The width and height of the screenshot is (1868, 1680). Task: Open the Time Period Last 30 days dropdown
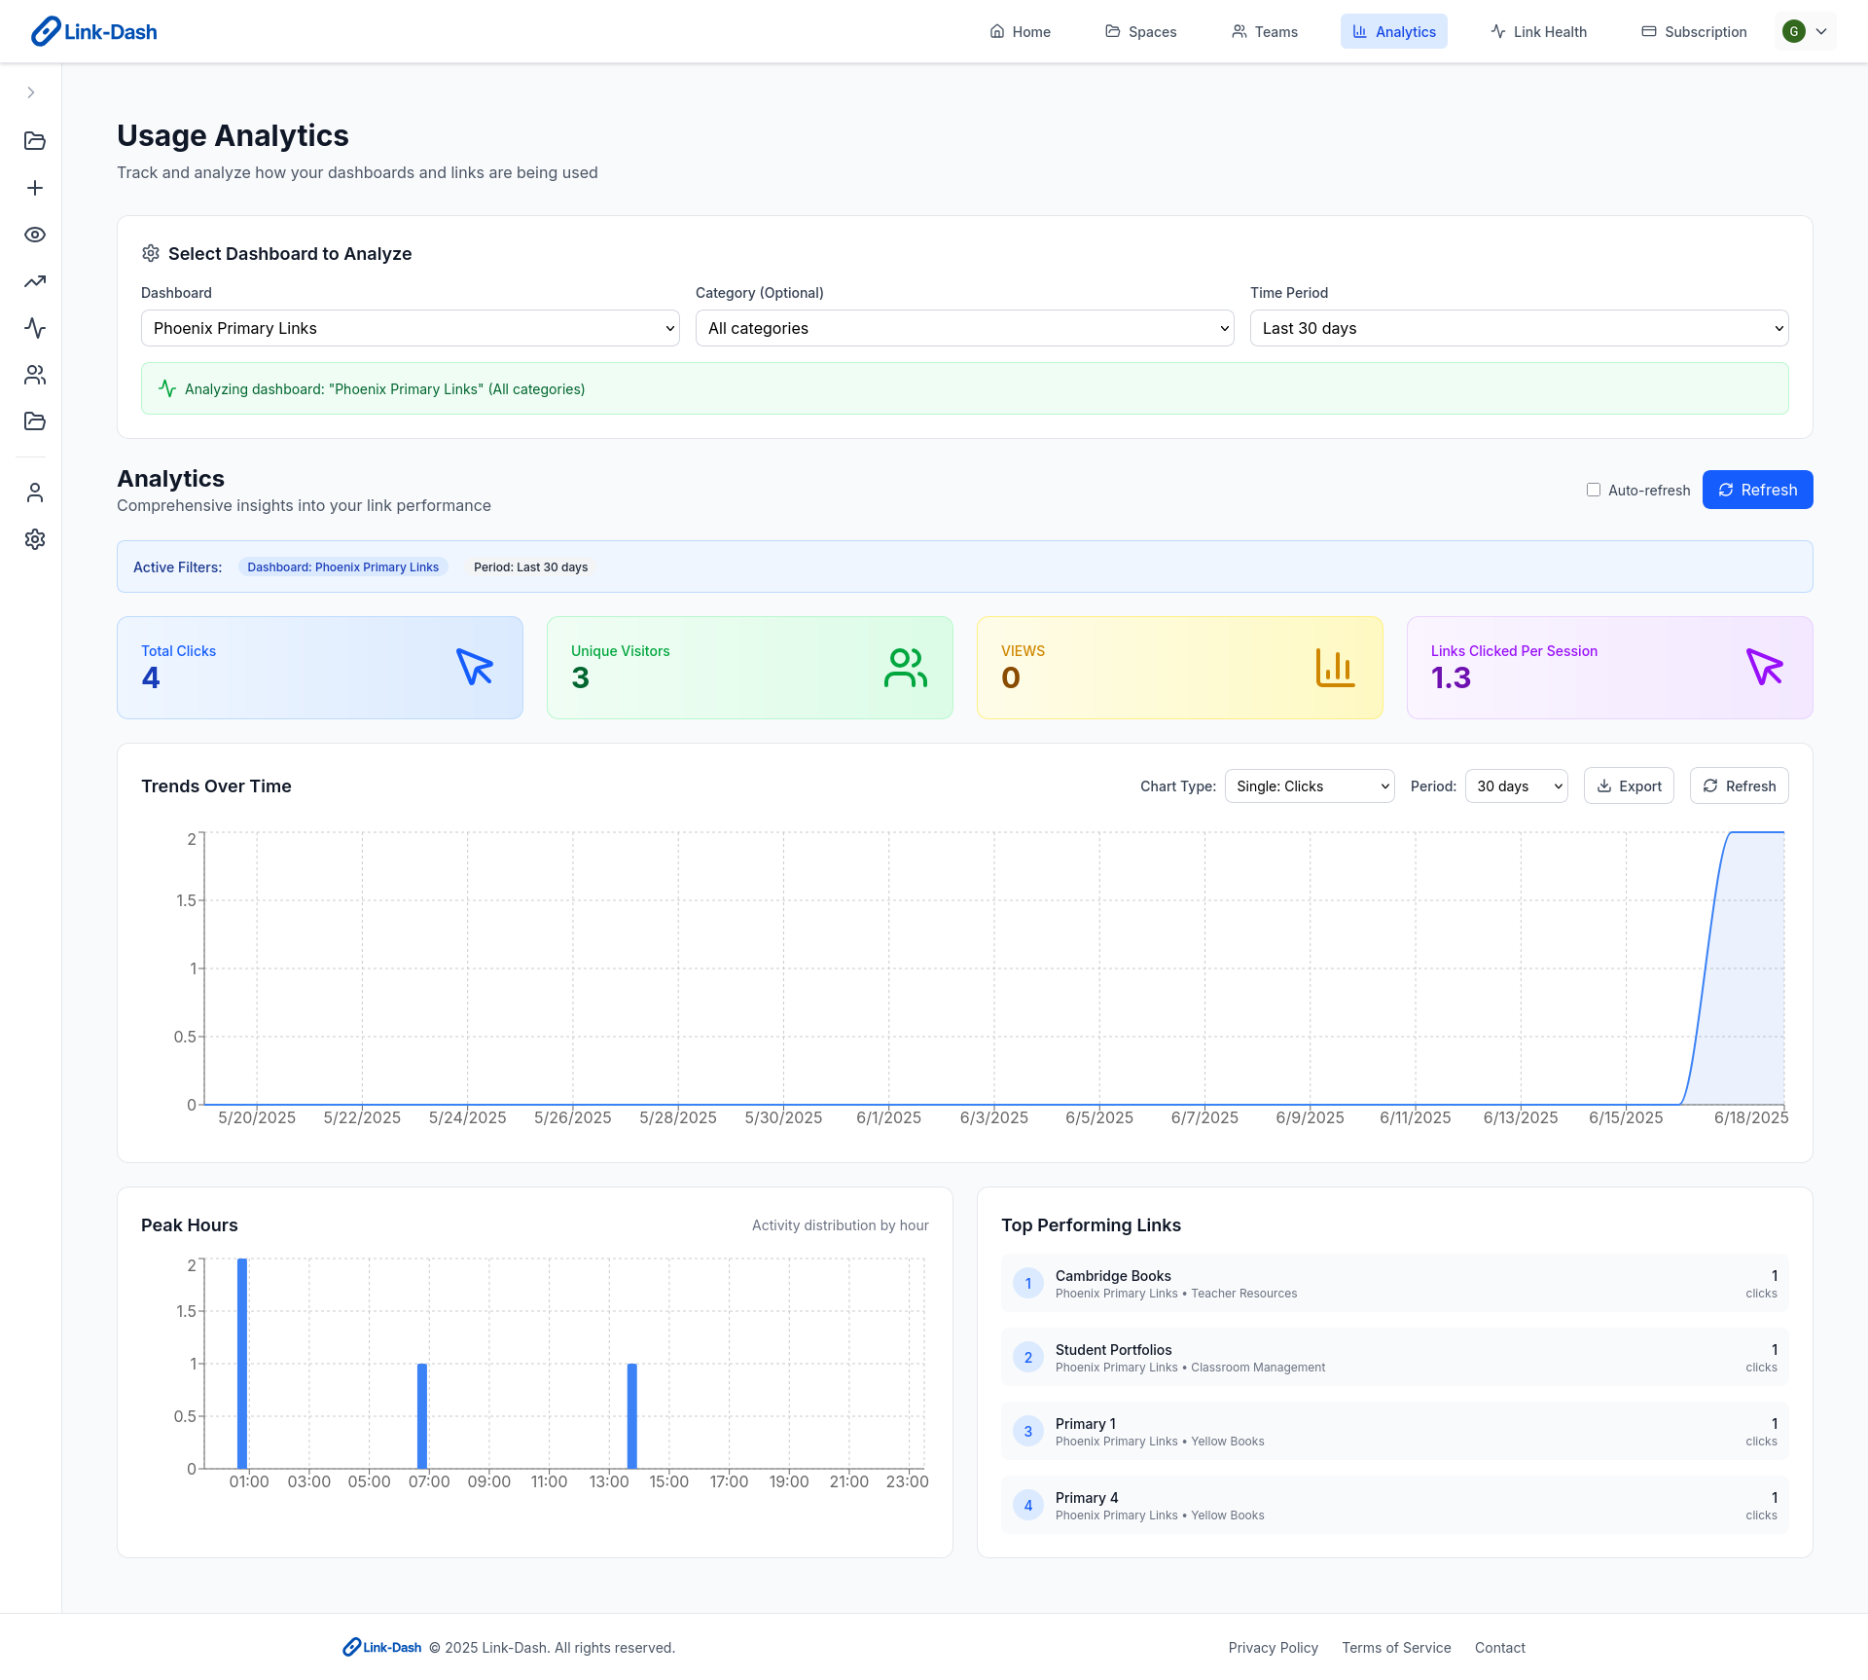click(1520, 328)
